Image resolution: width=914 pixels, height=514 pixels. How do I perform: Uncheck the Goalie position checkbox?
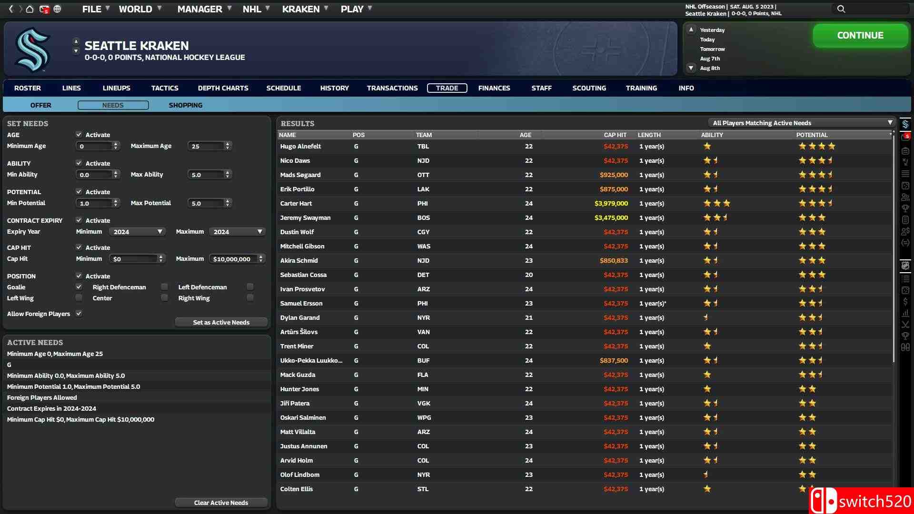tap(79, 287)
